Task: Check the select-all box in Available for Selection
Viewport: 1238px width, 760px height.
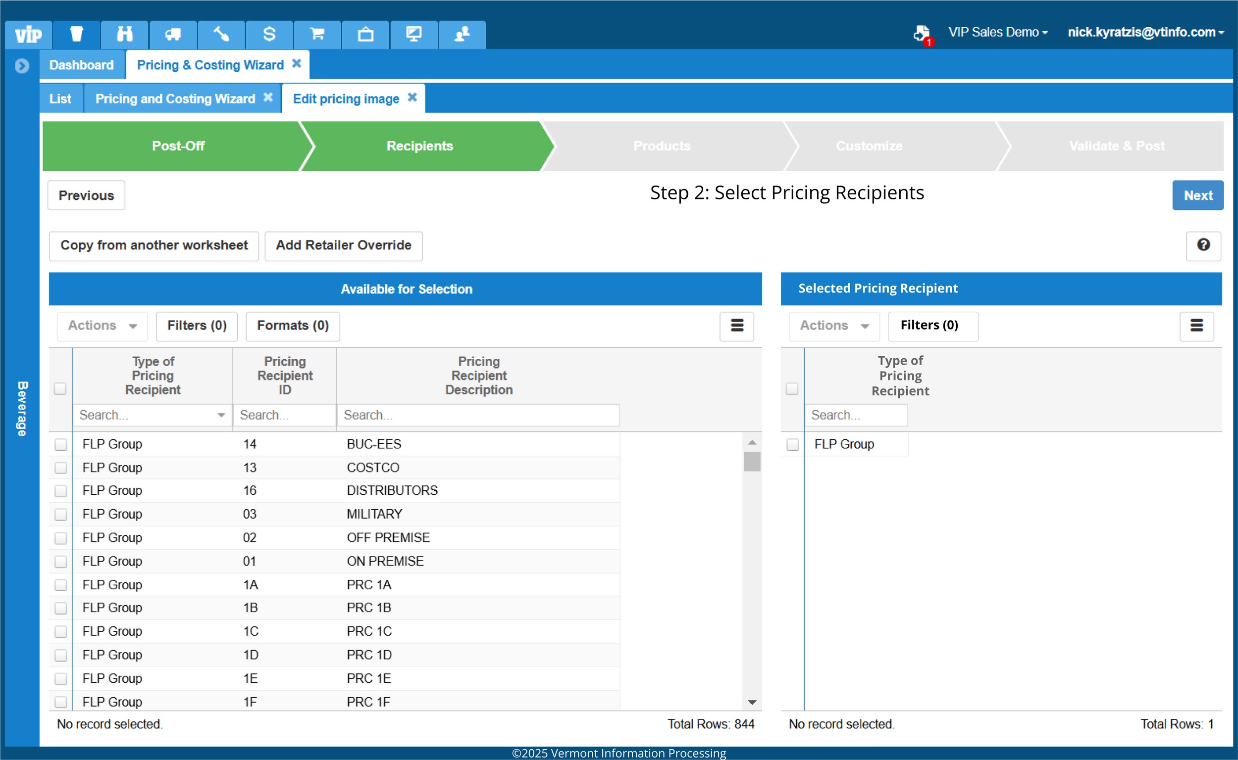Action: (x=60, y=388)
